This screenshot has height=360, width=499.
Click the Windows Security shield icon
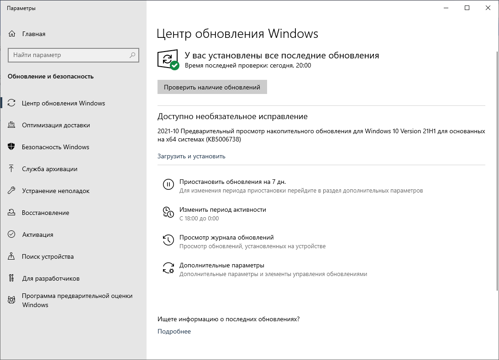tap(12, 147)
